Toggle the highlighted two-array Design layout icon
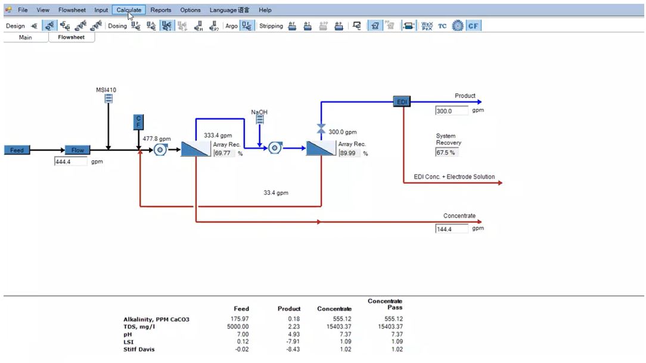Image resolution: width=646 pixels, height=363 pixels. coord(49,26)
